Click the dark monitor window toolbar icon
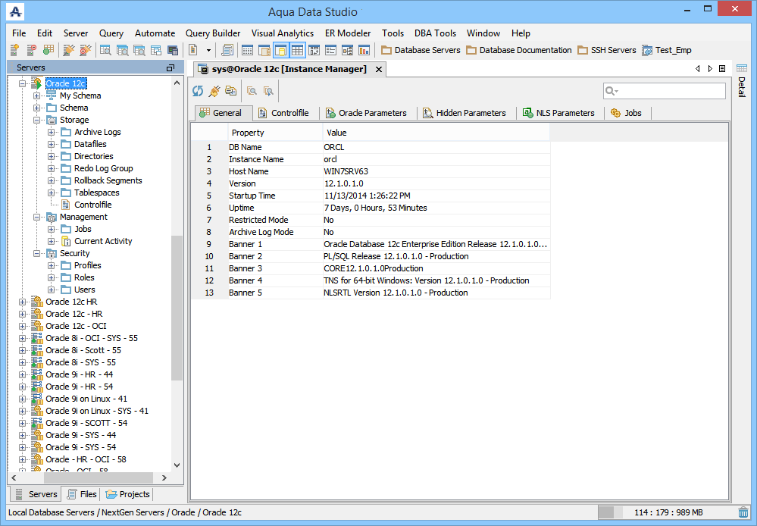This screenshot has width=757, height=526. point(172,50)
